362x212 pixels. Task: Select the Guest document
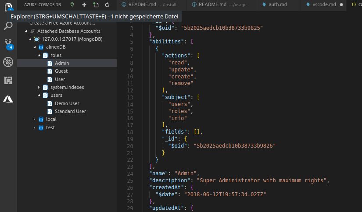click(67, 71)
